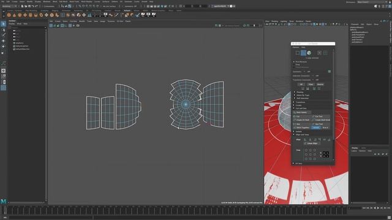Switch UV Toolkit to Face selection mode
The width and height of the screenshot is (392, 220).
309,53
